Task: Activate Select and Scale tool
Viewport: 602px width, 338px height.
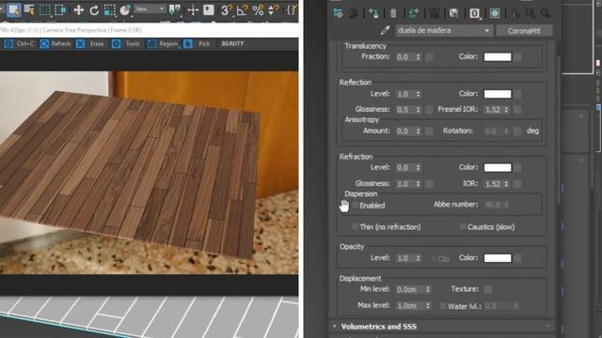Action: pos(109,10)
